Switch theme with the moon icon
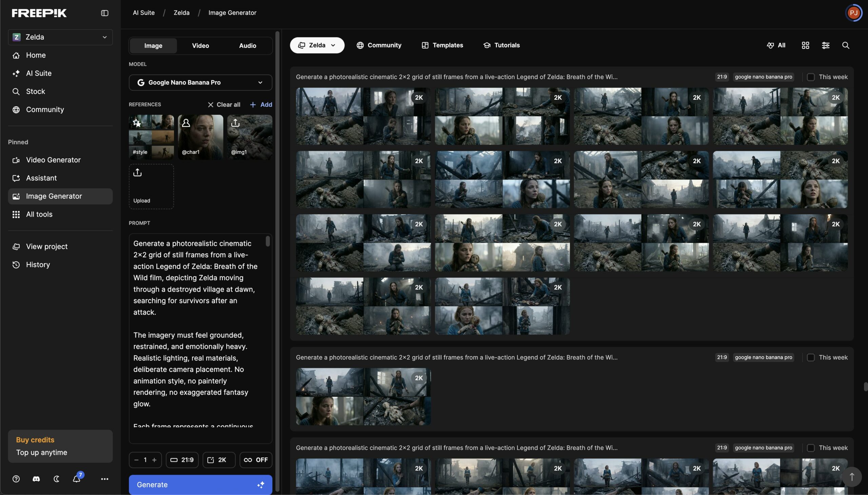Viewport: 868px width, 495px height. 56,479
